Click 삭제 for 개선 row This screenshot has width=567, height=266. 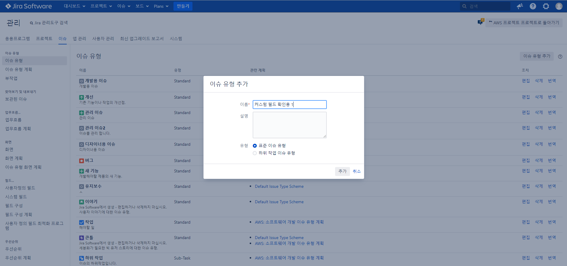click(x=539, y=97)
